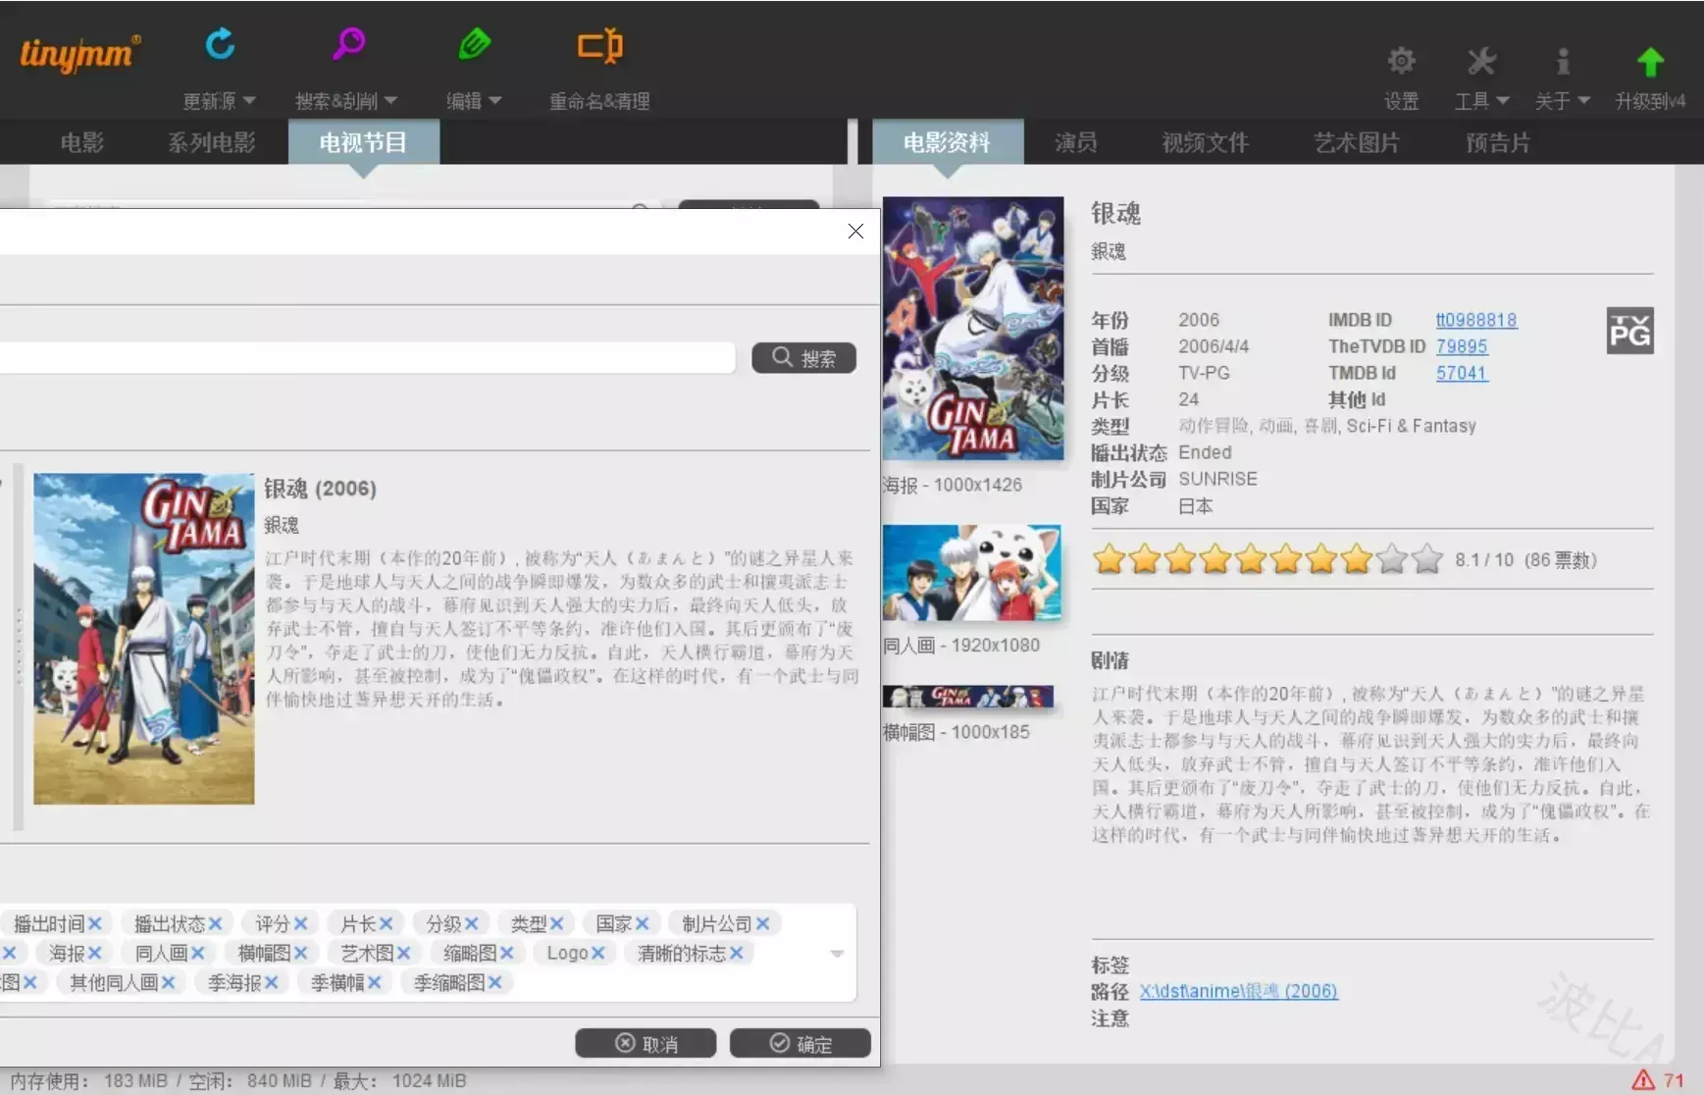Image resolution: width=1704 pixels, height=1095 pixels.
Task: Click the tools wrench icon
Action: 1481,61
